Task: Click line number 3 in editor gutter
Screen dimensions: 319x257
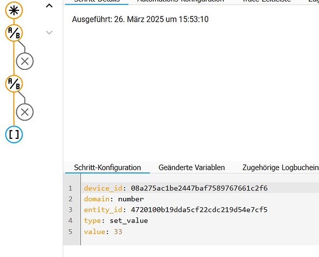Action: click(71, 210)
